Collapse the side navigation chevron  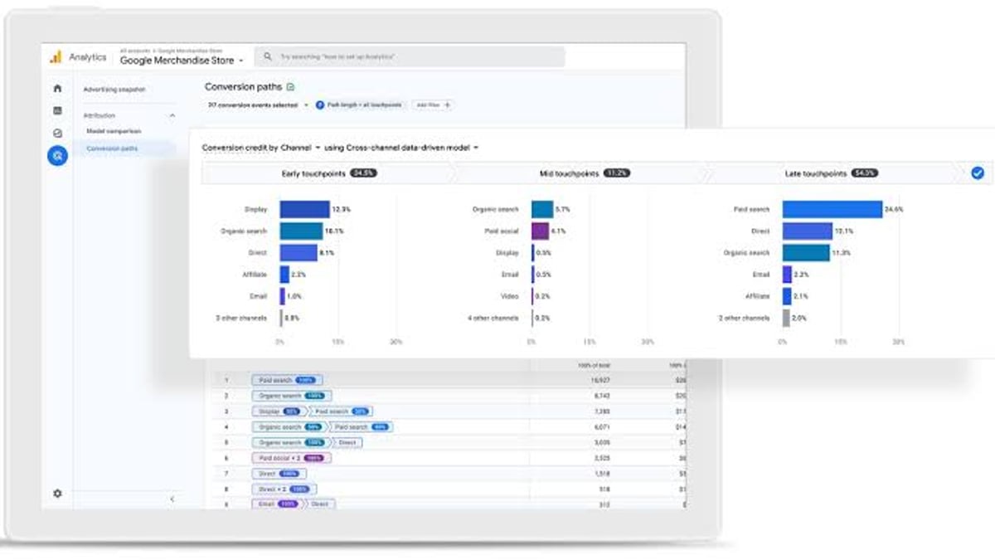tap(172, 499)
